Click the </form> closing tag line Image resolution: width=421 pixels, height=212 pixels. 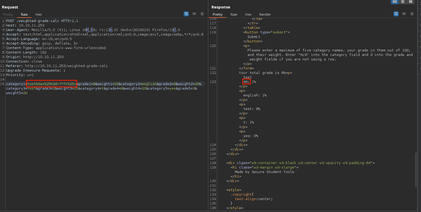(x=246, y=68)
